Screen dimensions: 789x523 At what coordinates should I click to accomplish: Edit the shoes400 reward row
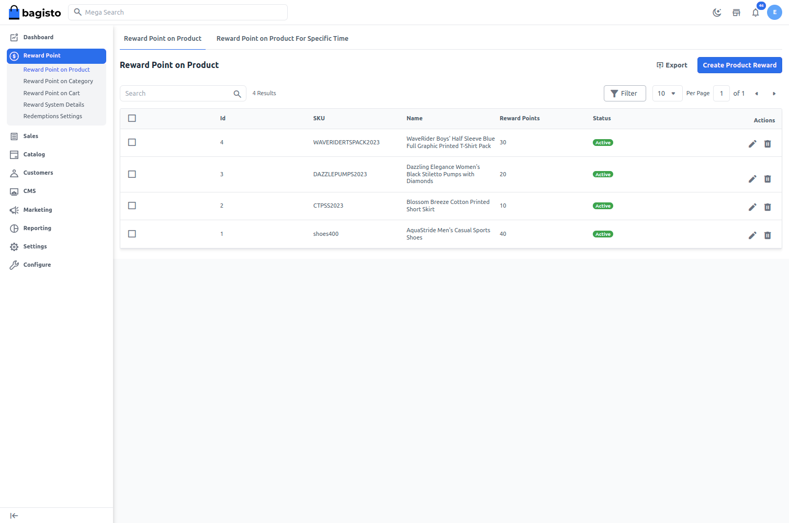(x=752, y=235)
